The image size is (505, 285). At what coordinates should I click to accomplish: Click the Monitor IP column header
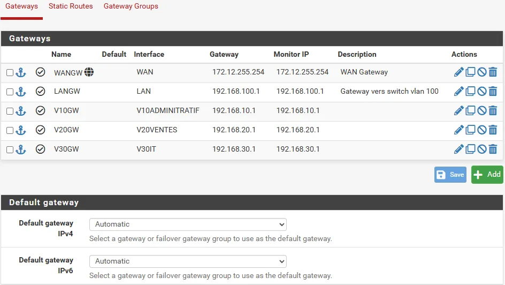[291, 54]
